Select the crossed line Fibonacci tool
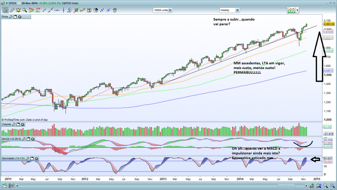 [x=108, y=10]
